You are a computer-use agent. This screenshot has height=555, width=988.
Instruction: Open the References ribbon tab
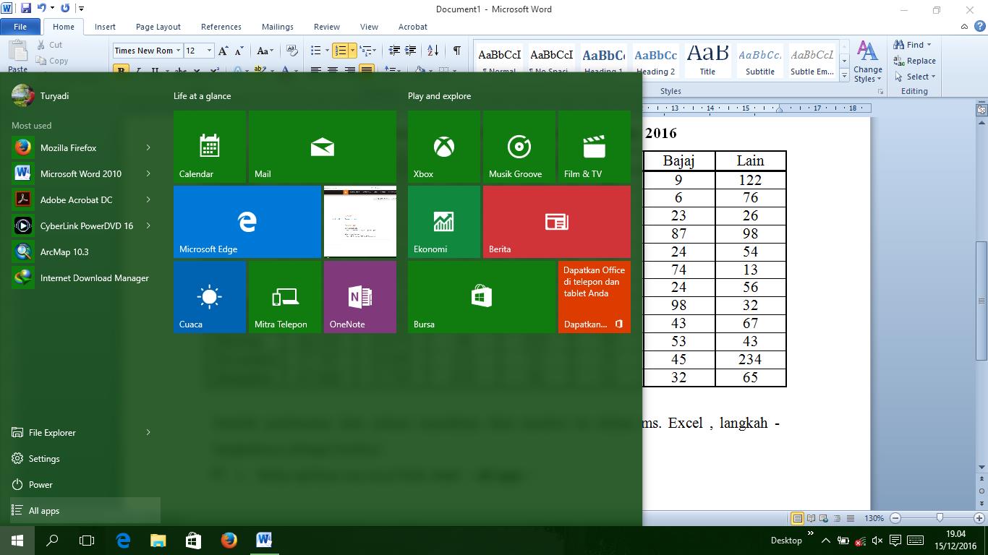pos(221,27)
